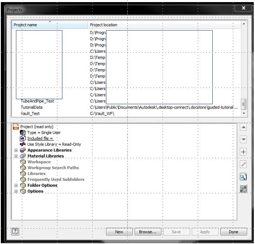Screen dimensions: 255x244
Task: Click the Single User type icon
Action: (23, 133)
